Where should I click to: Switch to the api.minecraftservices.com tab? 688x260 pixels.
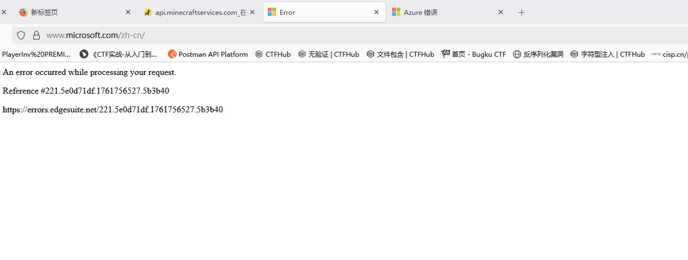(x=193, y=12)
